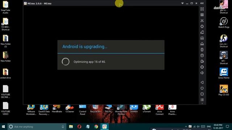Tap the Android recent apps square button
The width and height of the screenshot is (232, 130).
[x=202, y=94]
